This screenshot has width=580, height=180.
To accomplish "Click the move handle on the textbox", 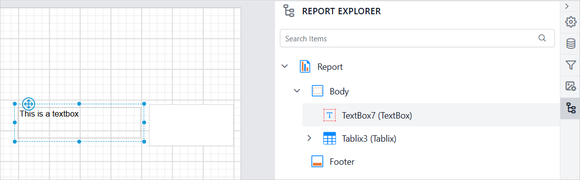I will pos(29,104).
